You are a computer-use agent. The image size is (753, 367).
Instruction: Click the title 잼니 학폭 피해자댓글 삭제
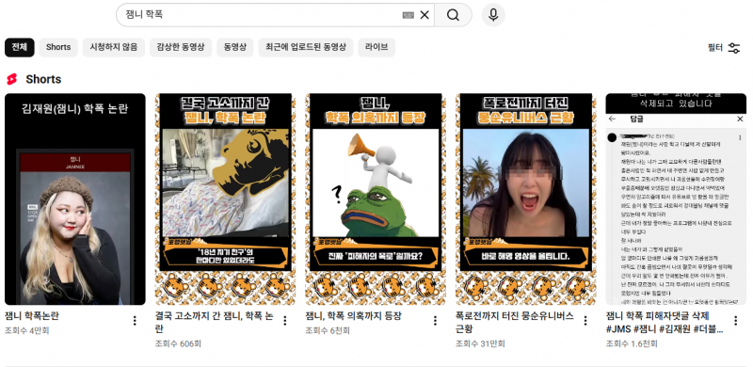click(x=665, y=323)
